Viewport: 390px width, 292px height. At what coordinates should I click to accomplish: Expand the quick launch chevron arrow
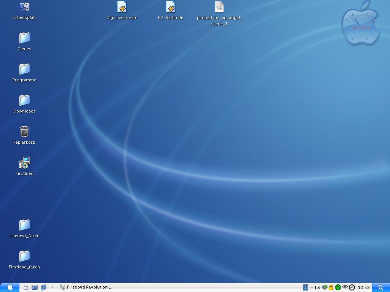click(53, 287)
